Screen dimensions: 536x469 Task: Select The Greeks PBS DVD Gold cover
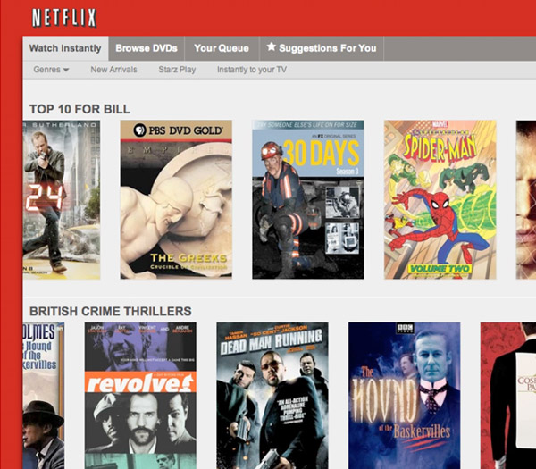point(176,199)
